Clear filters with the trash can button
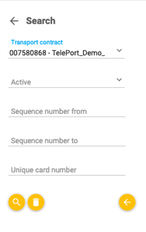146x232 pixels. pyautogui.click(x=36, y=202)
